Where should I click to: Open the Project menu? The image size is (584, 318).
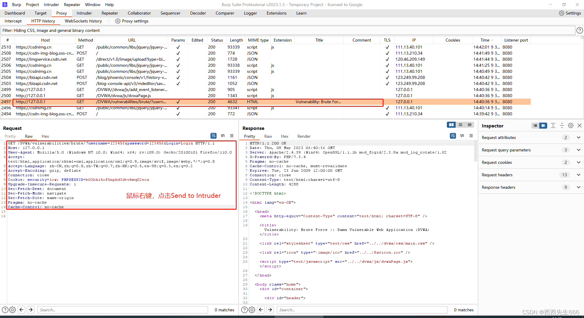[x=32, y=5]
